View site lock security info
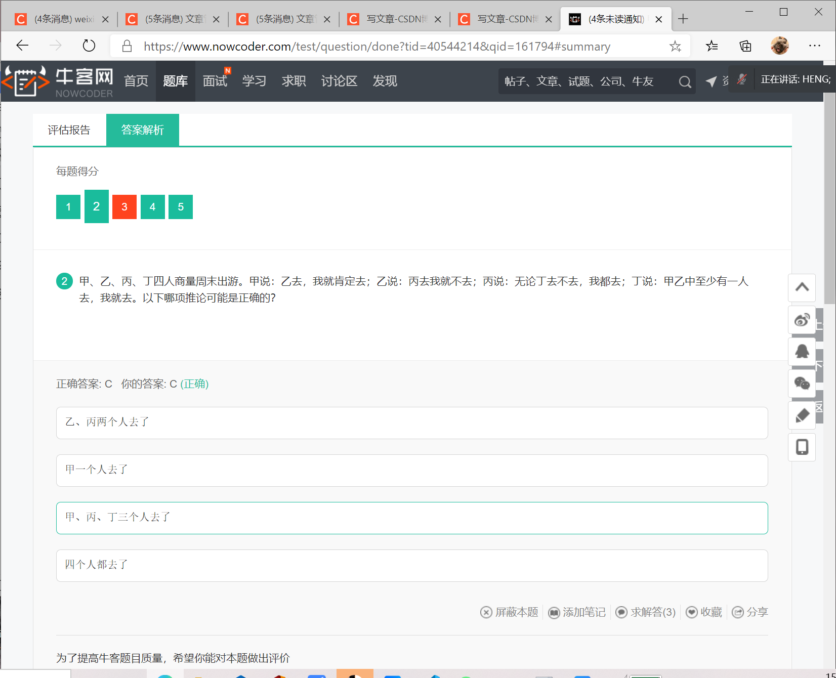Screen dimensions: 836x678 click(127, 46)
